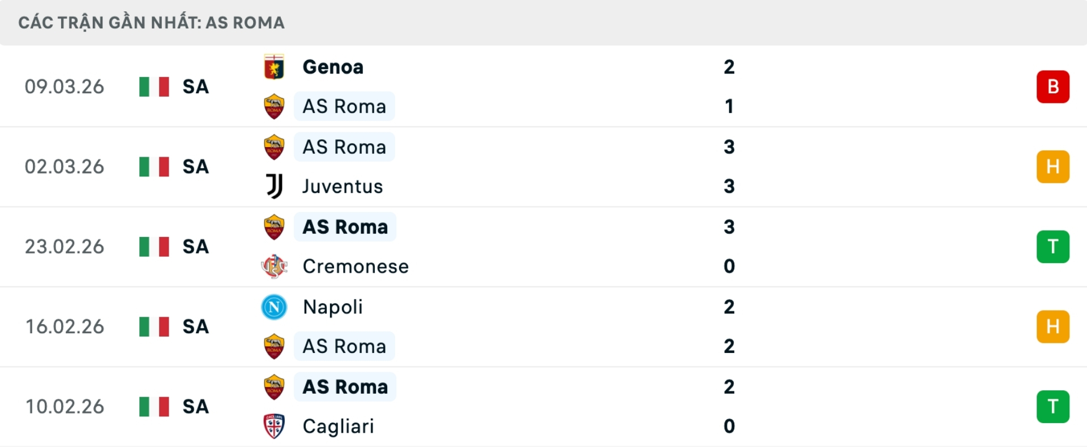Click the Italian flag next to the Cagliari match
Screen dimensions: 1087x448
pyautogui.click(x=153, y=407)
